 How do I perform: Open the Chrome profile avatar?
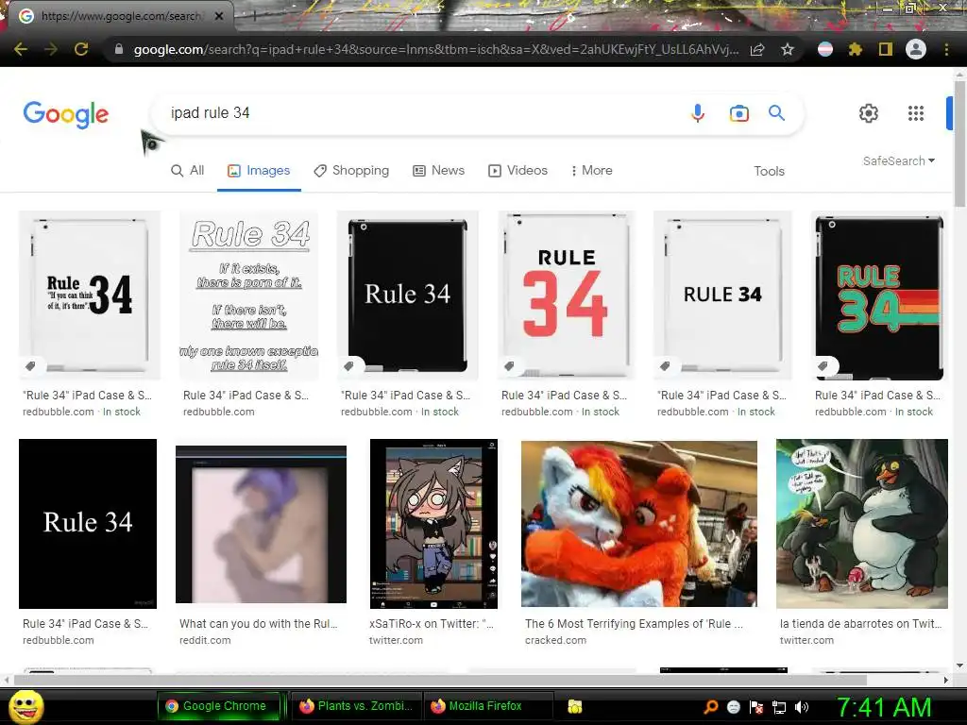pos(916,49)
